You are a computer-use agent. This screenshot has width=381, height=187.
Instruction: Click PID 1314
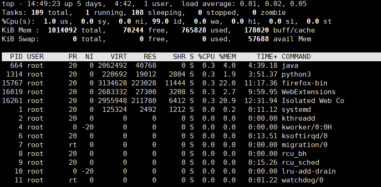point(14,74)
